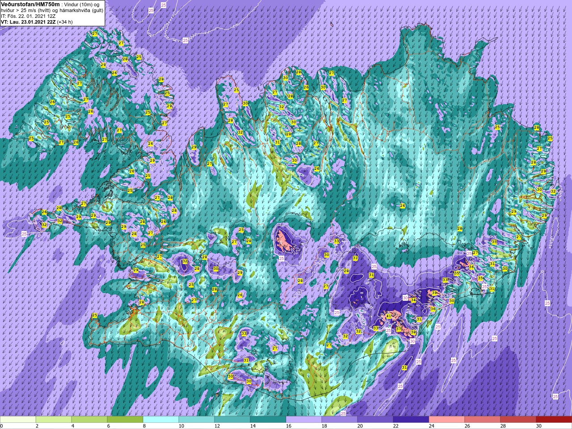Screen dimensions: 572x429
Task: Select the 0–2 m/s pale yellow legend swatch
Action: (x=18, y=420)
